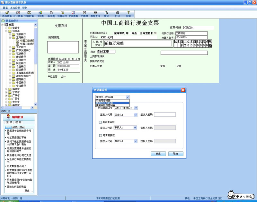Click the 取消 button in 密码器设置 dialog
Image resolution: width=257 pixels, height=202 pixels.
tap(175, 154)
